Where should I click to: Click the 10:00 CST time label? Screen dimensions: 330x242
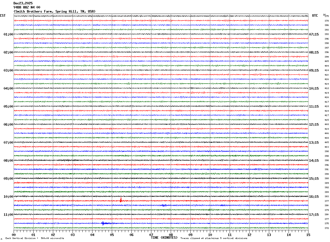[8, 197]
